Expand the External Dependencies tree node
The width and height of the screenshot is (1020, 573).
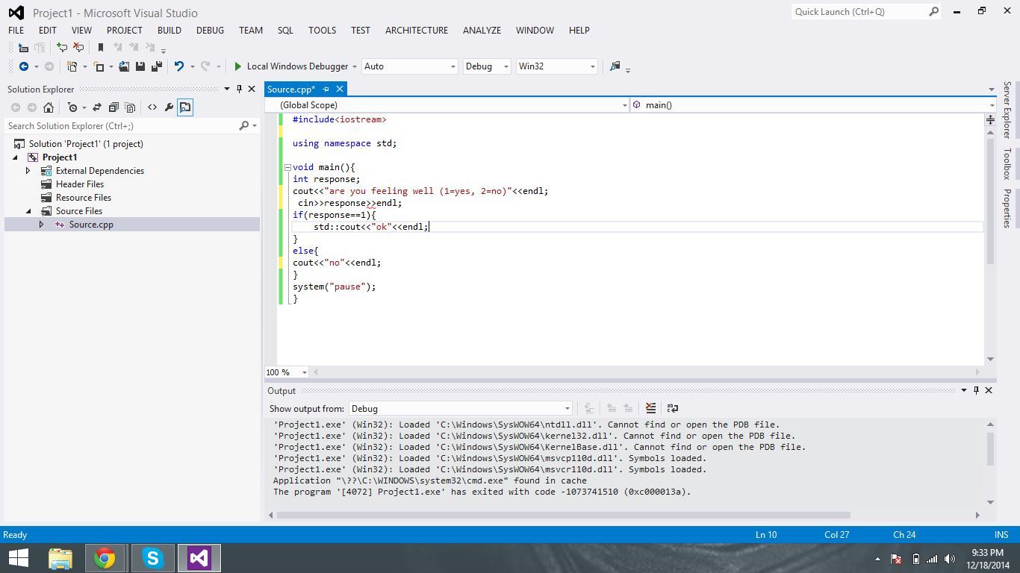point(28,171)
